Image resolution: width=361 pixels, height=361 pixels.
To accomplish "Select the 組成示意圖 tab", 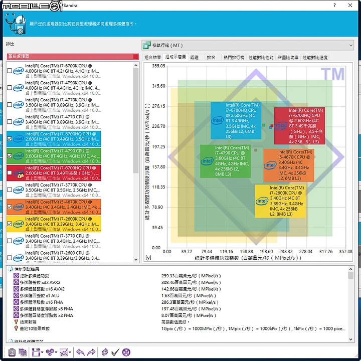I will coord(175,57).
